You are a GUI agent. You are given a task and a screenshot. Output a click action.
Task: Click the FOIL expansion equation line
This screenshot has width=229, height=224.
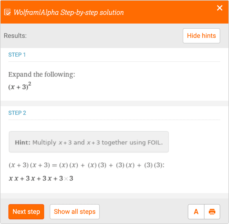coord(86,166)
